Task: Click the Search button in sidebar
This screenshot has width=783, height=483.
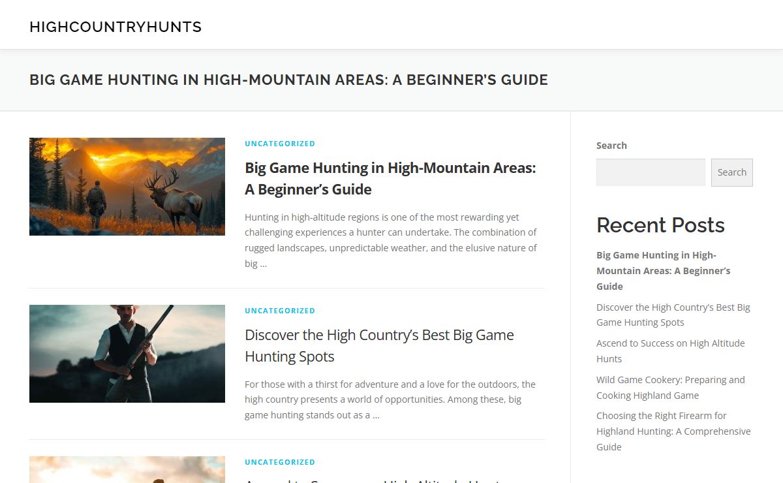Action: tap(731, 172)
